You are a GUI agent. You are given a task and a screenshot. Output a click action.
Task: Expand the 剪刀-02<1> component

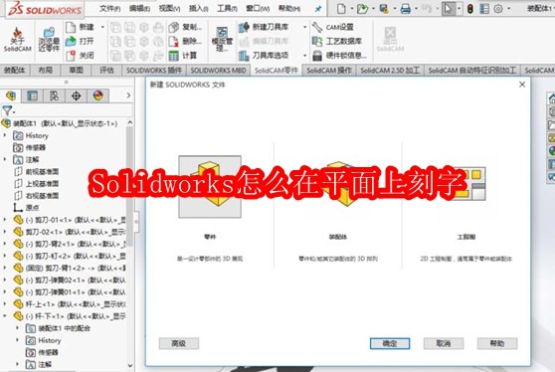5,232
